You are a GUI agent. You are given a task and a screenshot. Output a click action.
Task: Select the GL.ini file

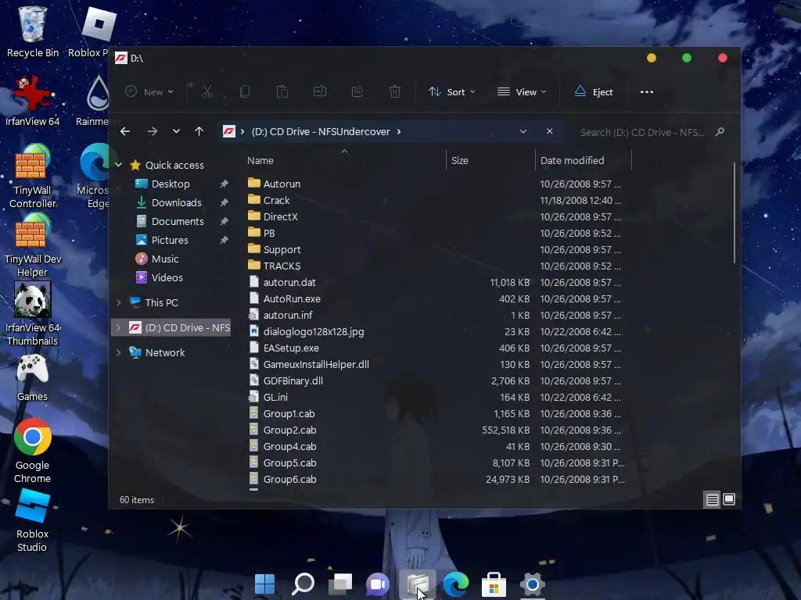pyautogui.click(x=275, y=397)
